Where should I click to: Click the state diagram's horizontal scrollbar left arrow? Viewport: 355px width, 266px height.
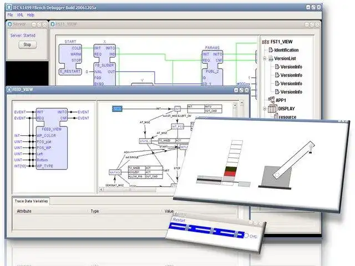click(102, 190)
